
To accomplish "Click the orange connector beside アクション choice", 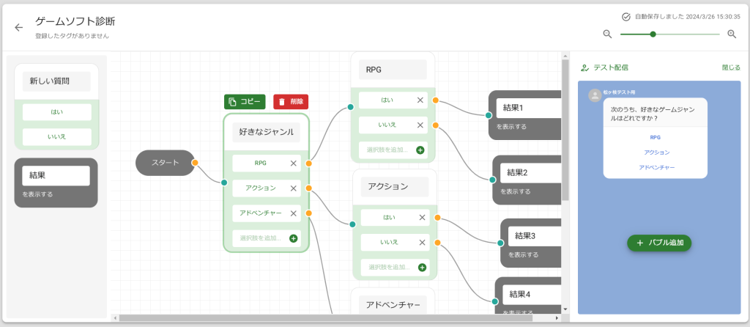I will click(309, 188).
